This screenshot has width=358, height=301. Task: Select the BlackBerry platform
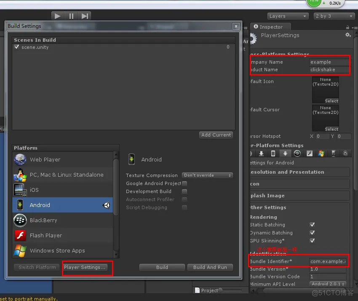[x=63, y=220]
